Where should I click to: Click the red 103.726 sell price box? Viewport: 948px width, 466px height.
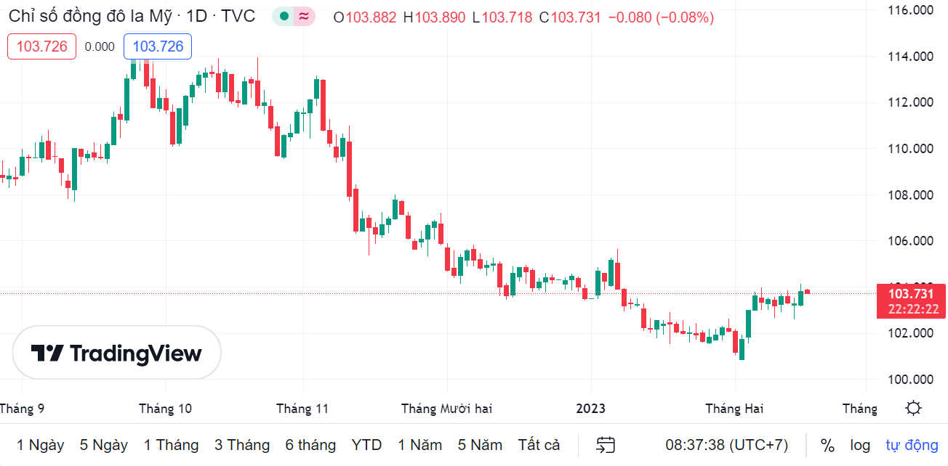[x=41, y=46]
